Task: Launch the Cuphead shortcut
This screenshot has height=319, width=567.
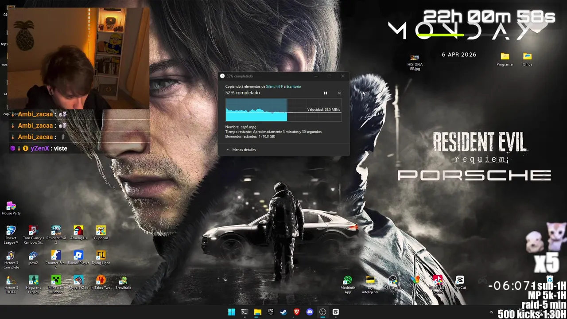Action: coord(101,233)
